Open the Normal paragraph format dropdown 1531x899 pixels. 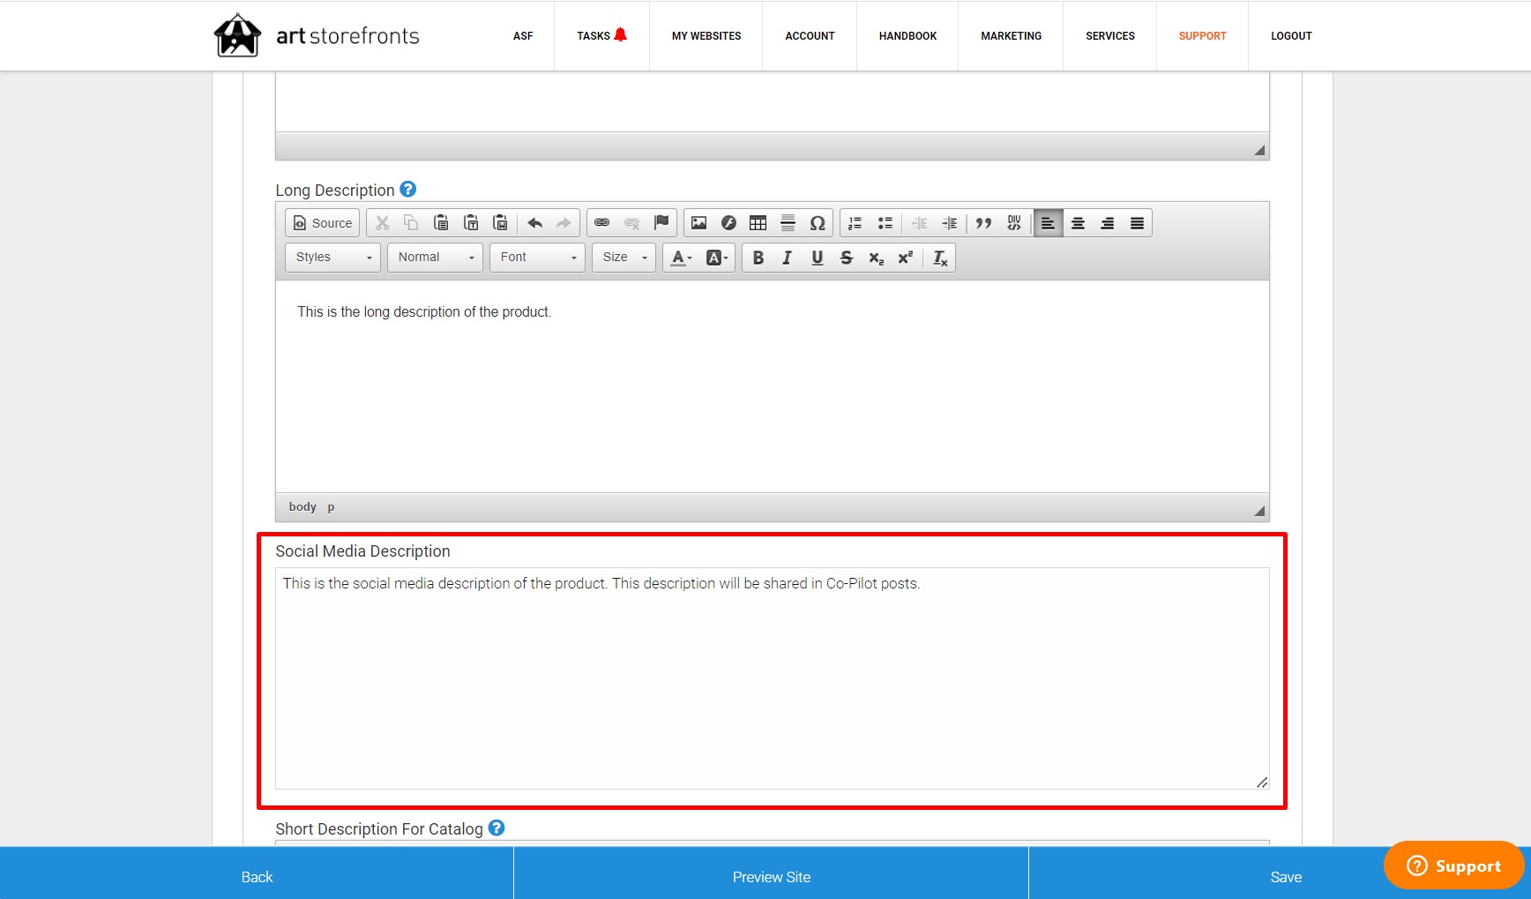point(435,257)
